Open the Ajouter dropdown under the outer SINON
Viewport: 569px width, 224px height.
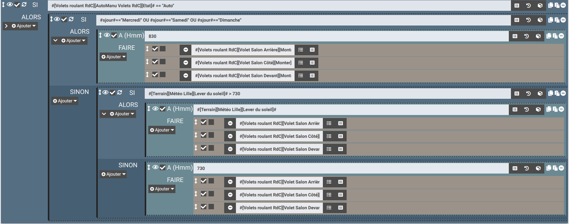tap(65, 101)
